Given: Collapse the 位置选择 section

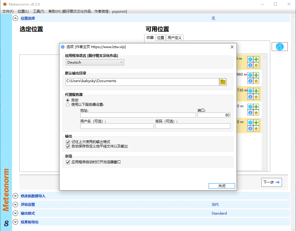Looking at the screenshot, I should pyautogui.click(x=15, y=18).
